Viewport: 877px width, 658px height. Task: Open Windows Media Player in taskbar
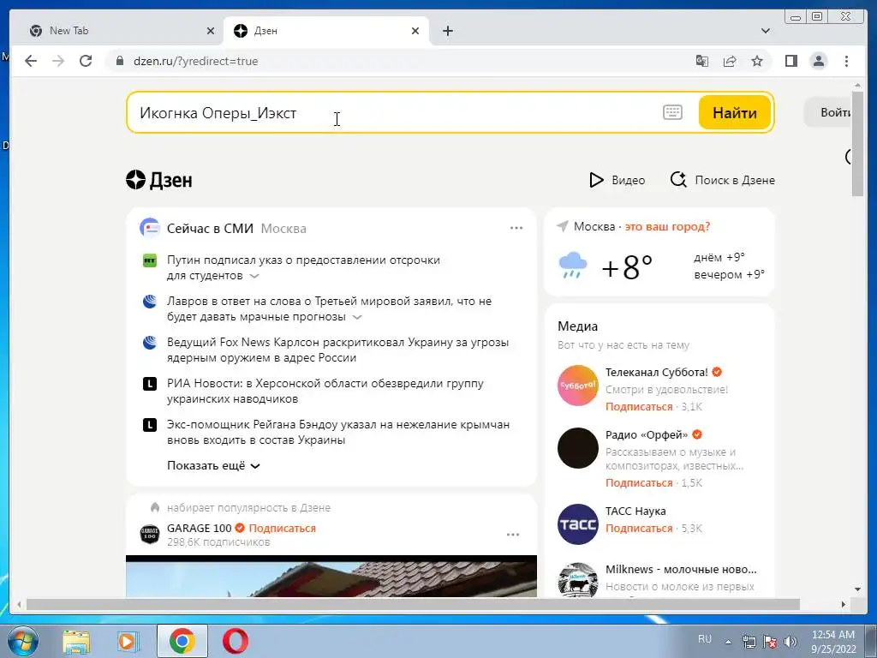(128, 642)
